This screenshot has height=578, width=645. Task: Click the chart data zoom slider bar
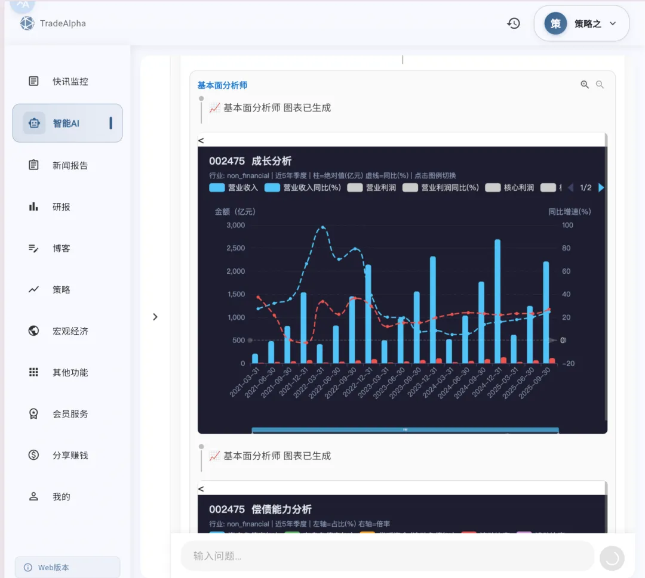[x=405, y=429]
